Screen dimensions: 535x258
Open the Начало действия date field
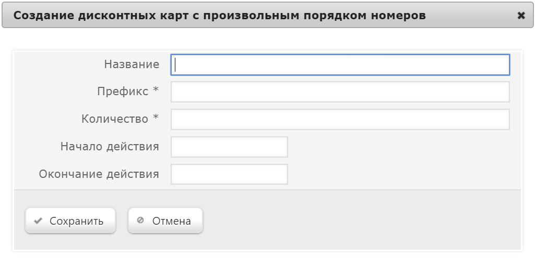[229, 147]
